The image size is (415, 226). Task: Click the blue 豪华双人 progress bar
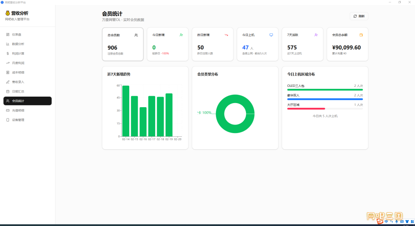[325, 99]
